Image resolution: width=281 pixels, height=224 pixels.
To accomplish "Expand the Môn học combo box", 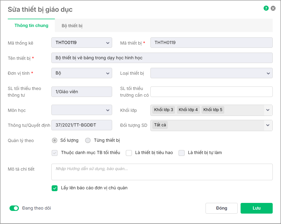I will point(108,110).
